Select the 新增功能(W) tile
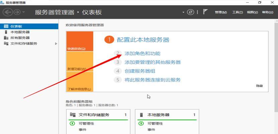278x134 pixels. (80, 62)
